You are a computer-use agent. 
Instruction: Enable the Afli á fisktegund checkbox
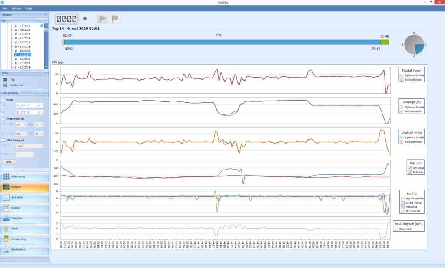(3, 140)
